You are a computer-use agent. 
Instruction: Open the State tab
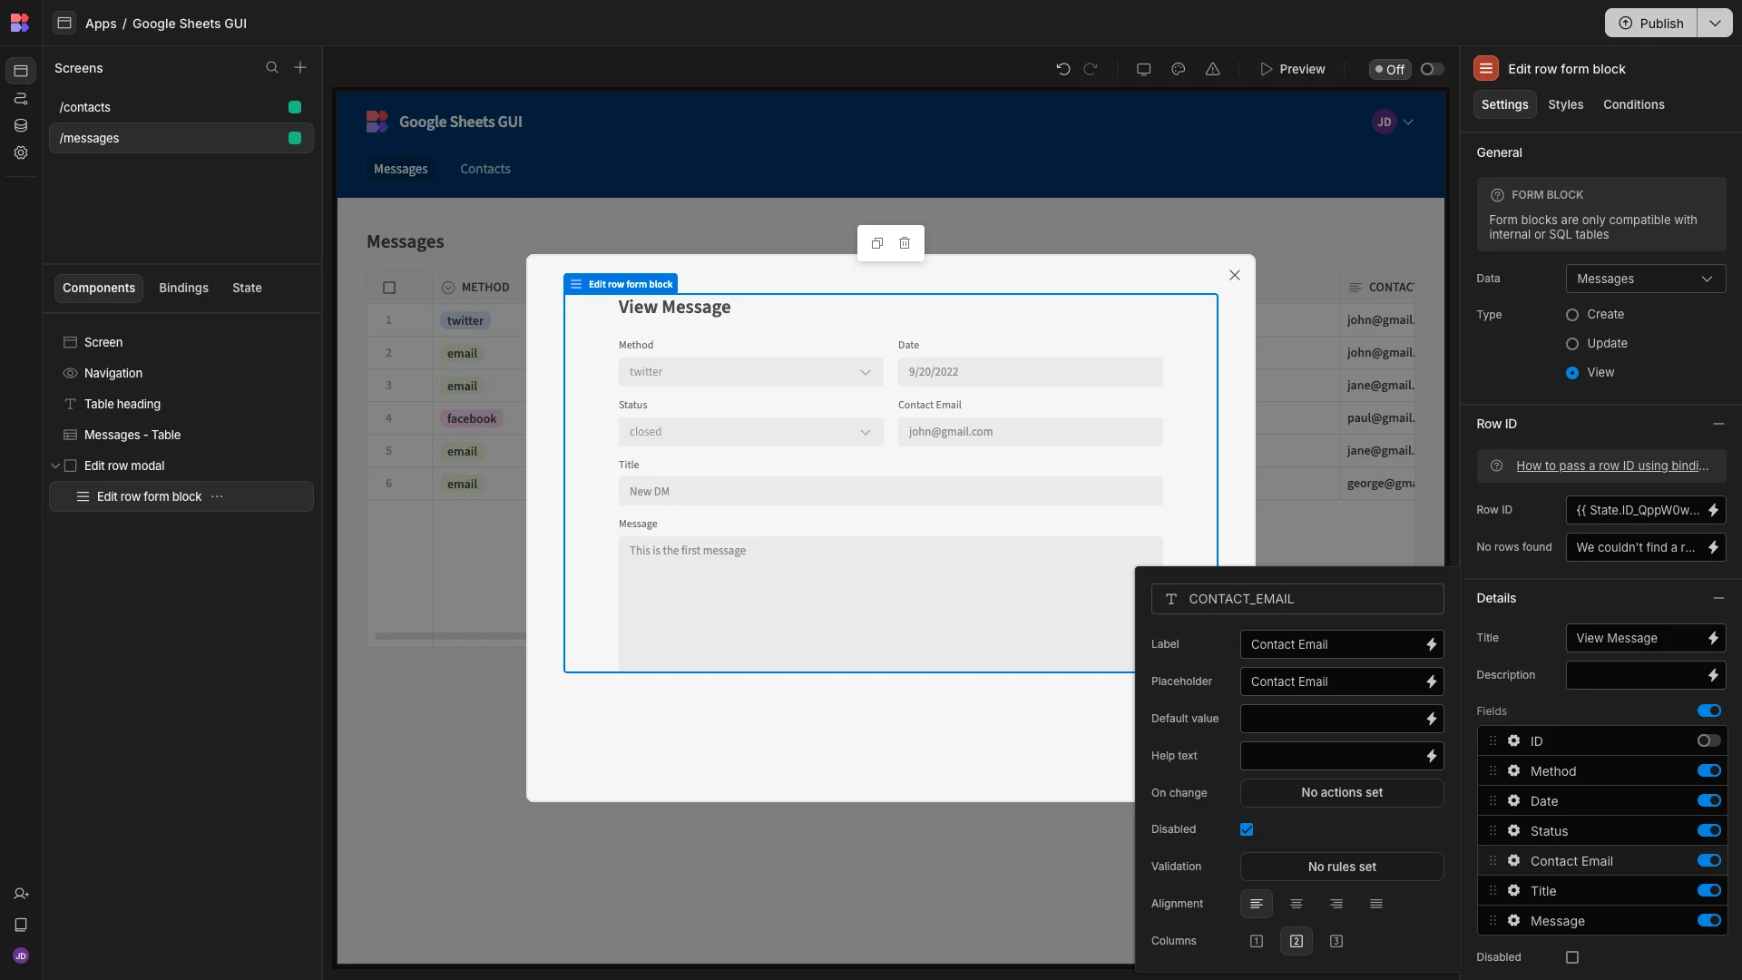click(247, 288)
